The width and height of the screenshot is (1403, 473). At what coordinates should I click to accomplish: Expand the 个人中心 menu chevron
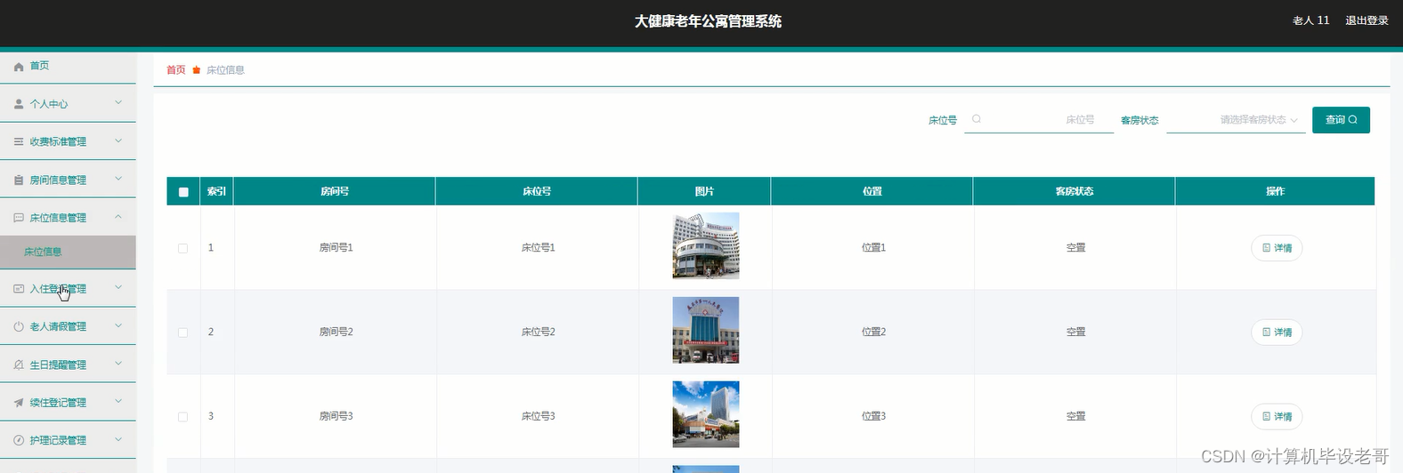[x=118, y=103]
